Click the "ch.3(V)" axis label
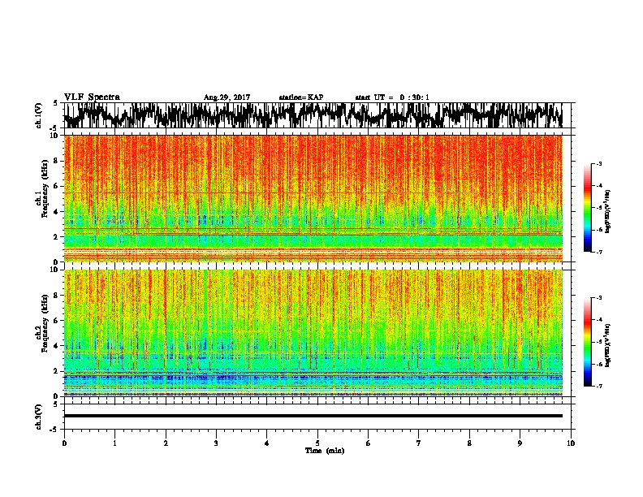Image resolution: width=643 pixels, height=497 pixels. coord(39,417)
